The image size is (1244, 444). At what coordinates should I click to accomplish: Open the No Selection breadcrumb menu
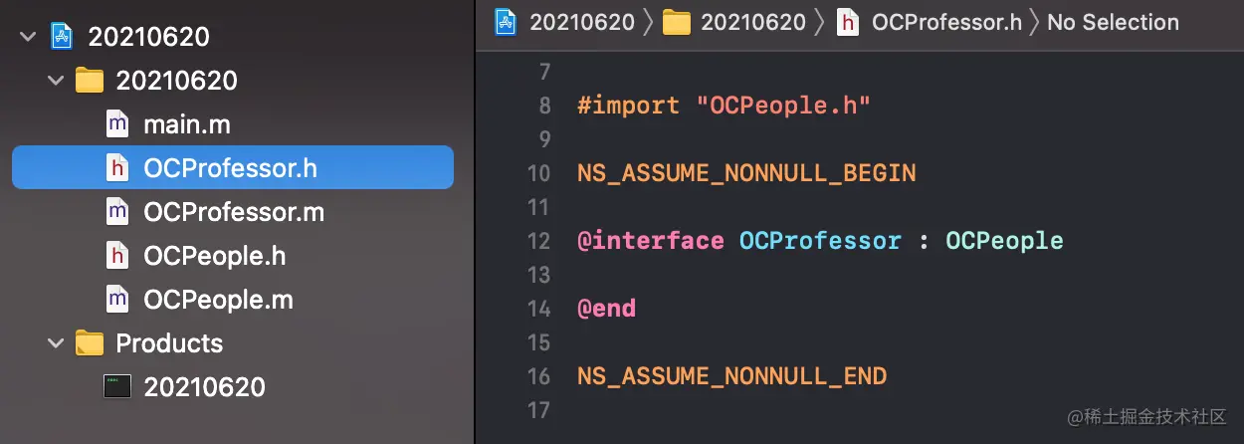coord(1113,22)
